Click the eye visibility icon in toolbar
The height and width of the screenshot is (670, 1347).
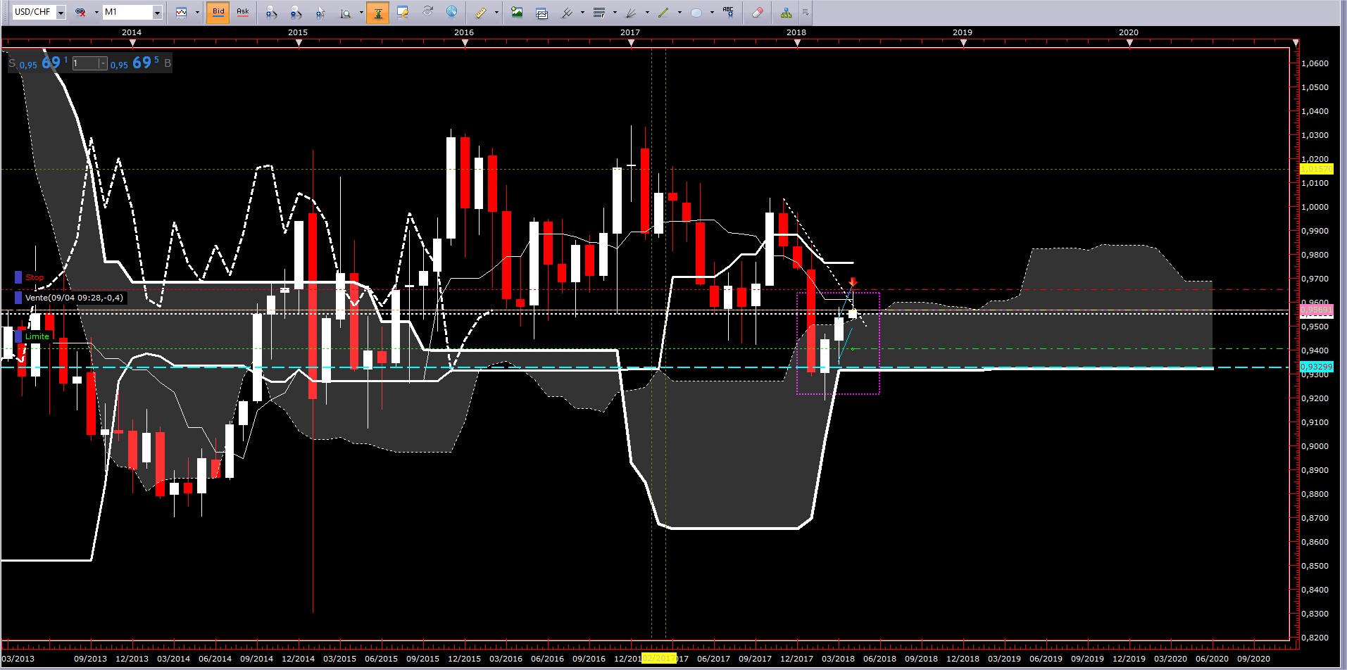[427, 12]
